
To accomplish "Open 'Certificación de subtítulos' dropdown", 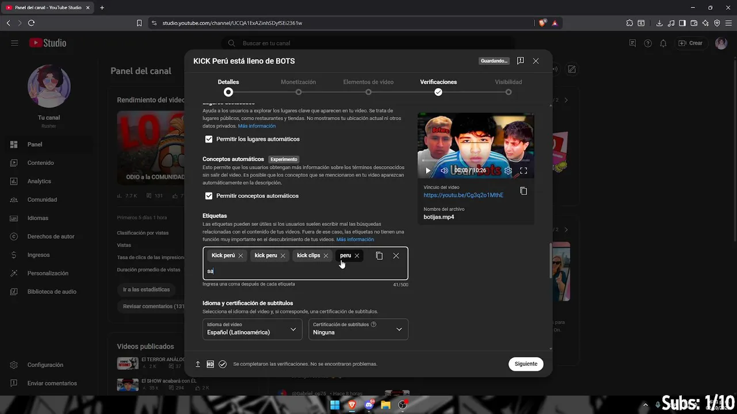I will 358,329.
